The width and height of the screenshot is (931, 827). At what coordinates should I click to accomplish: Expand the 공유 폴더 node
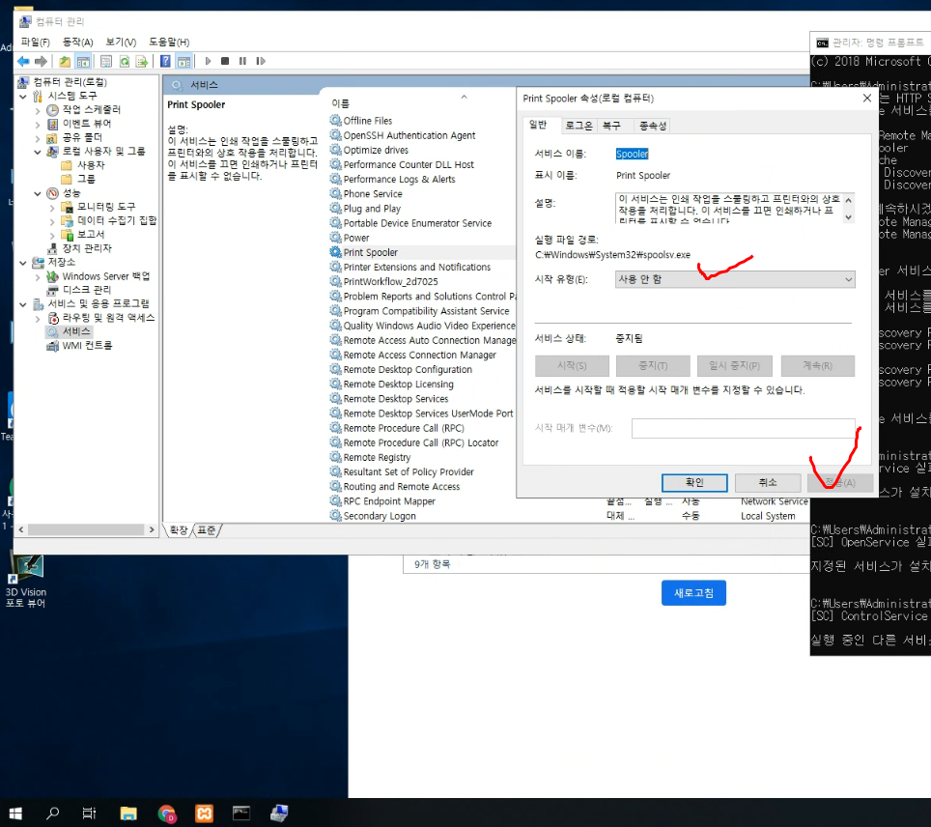(38, 138)
